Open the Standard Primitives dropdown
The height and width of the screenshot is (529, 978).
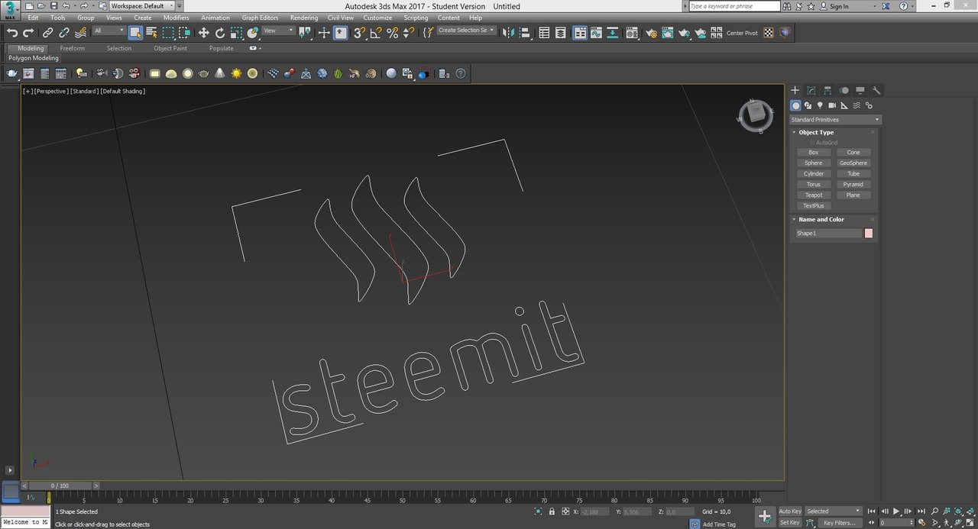835,120
